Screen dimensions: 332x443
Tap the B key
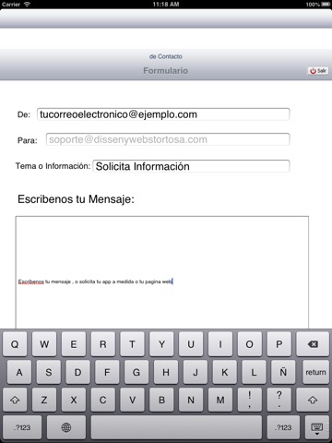tap(161, 400)
